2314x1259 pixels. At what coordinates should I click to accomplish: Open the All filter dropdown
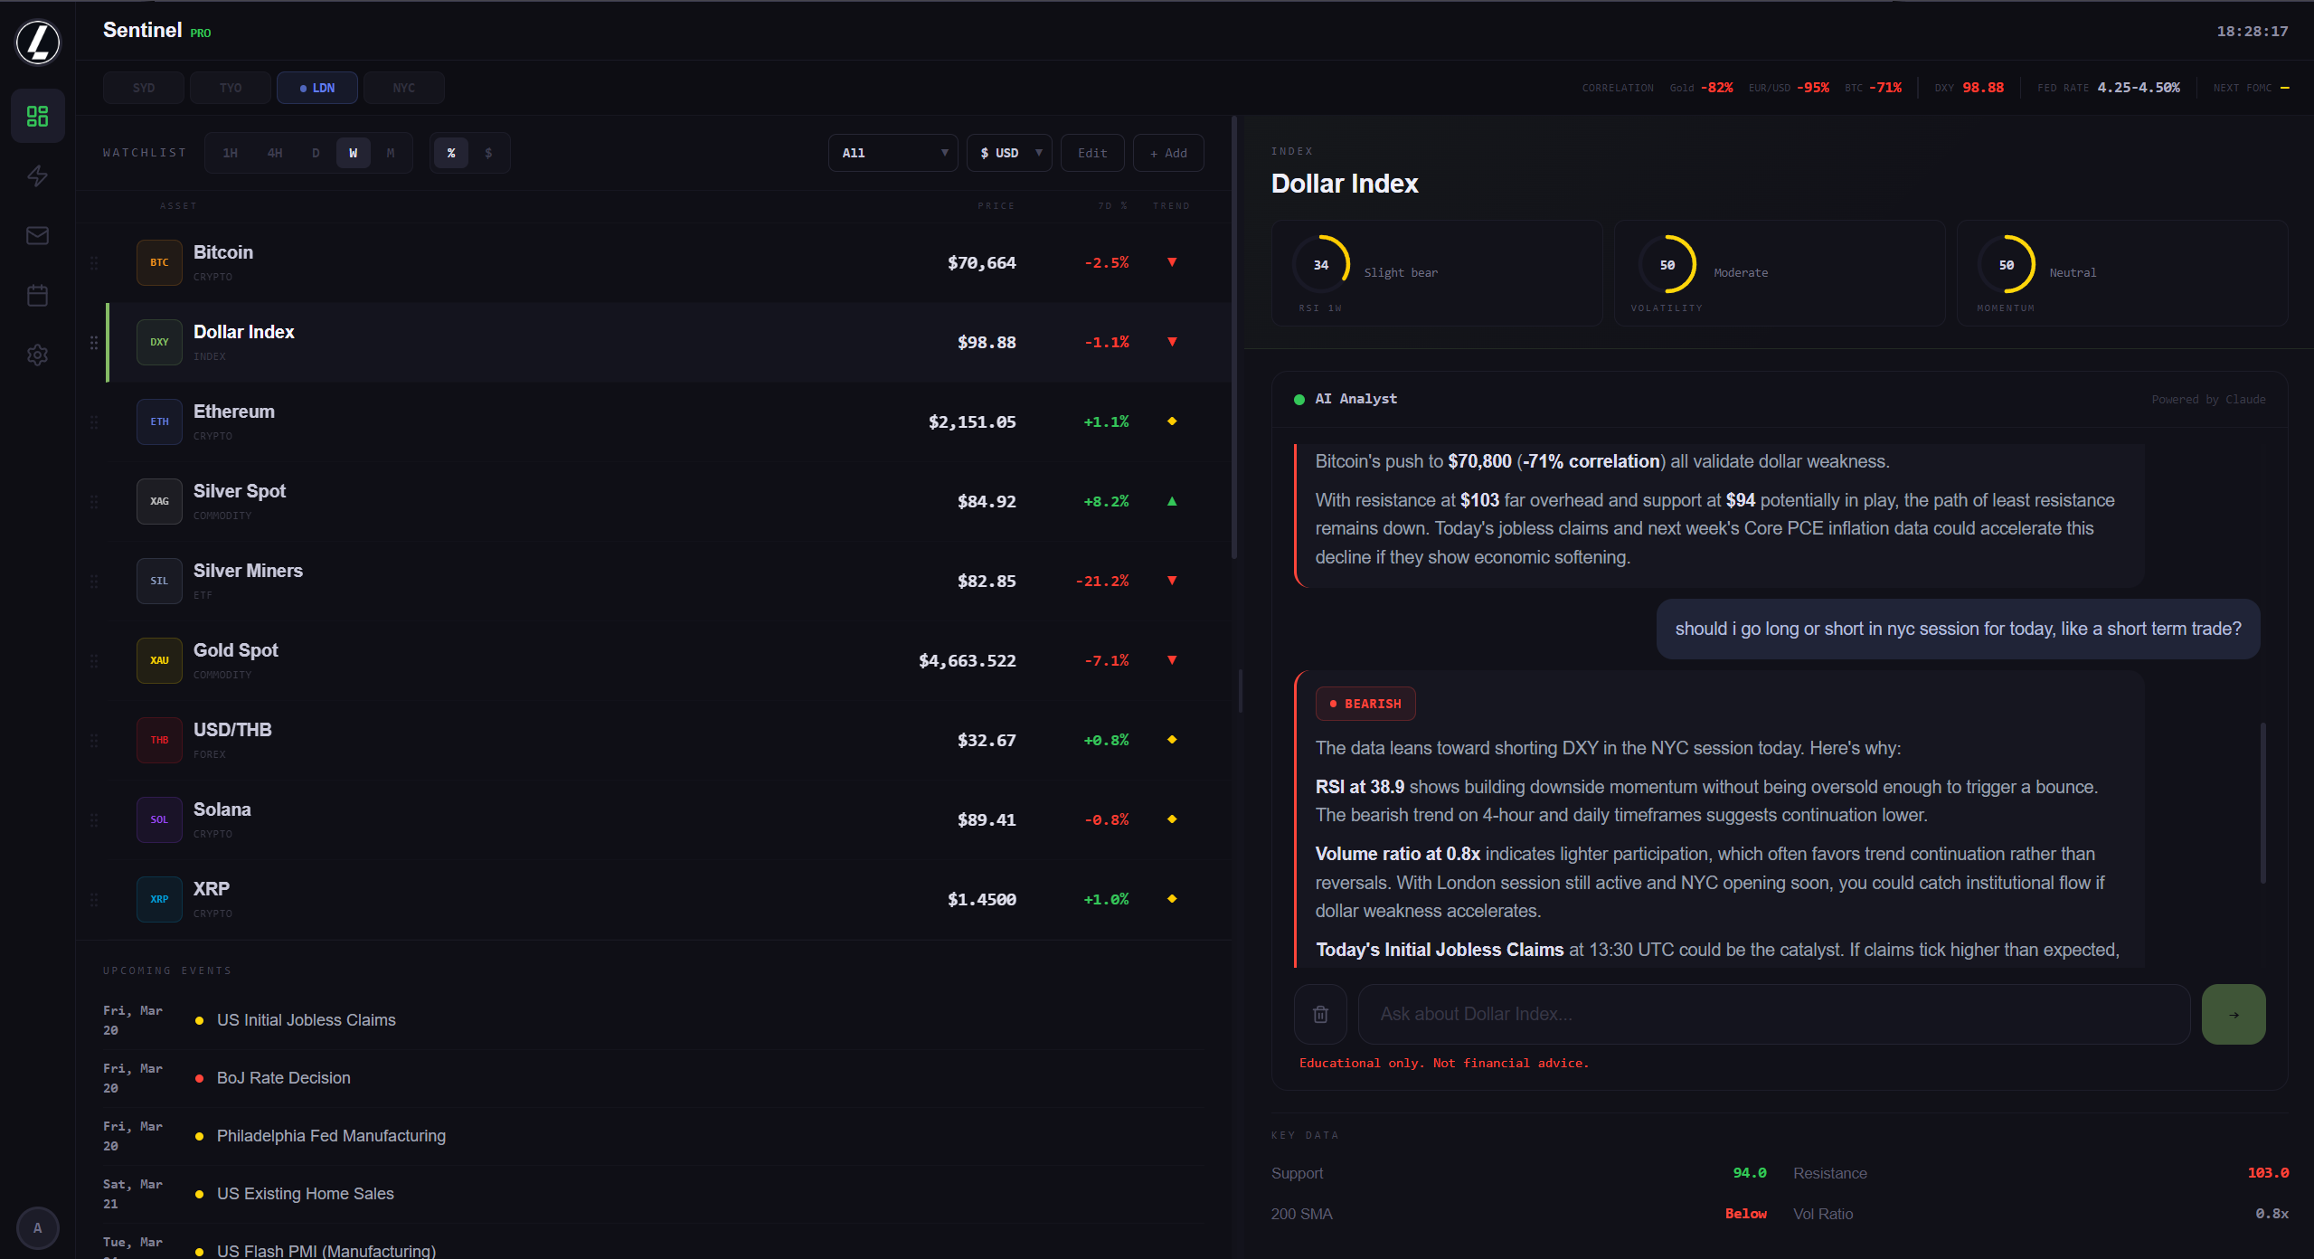[x=893, y=153]
